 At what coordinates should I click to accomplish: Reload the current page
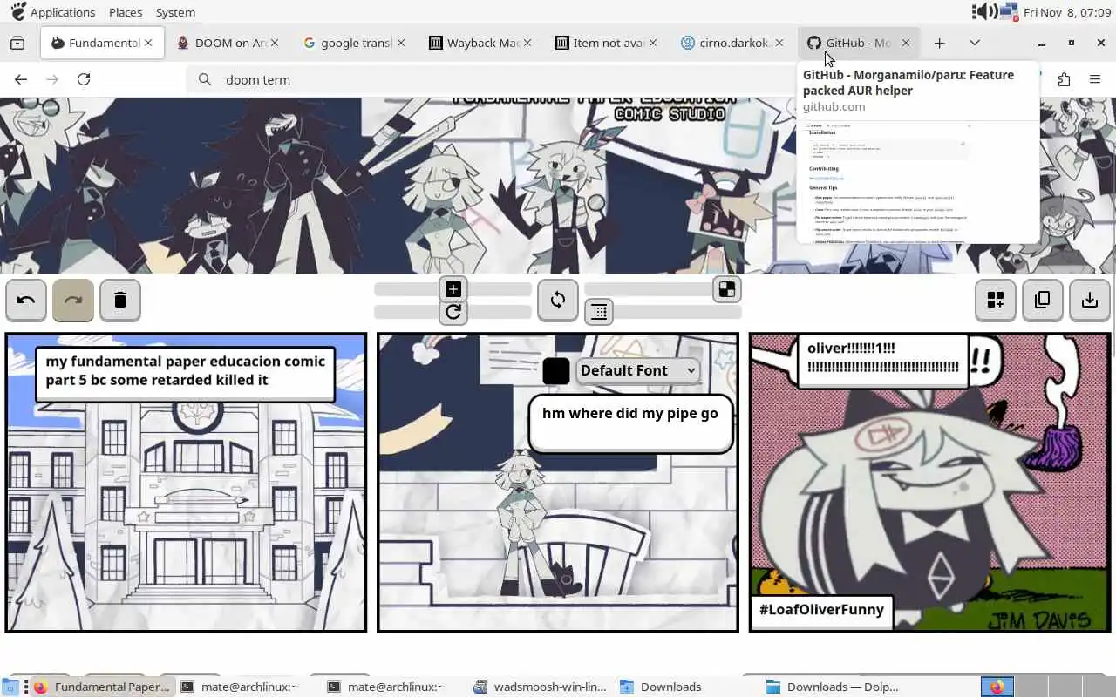click(x=84, y=79)
